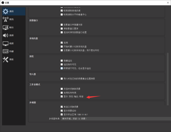Enable 投影窗口中隐藏光标 checkbox
171x132 pixels.
pos(62,25)
